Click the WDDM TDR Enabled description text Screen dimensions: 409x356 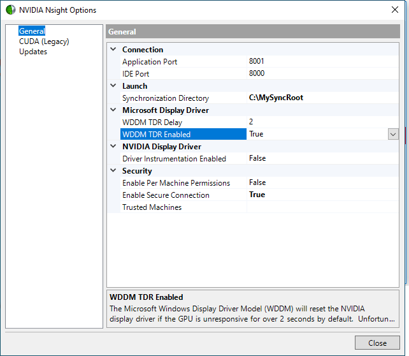click(252, 314)
